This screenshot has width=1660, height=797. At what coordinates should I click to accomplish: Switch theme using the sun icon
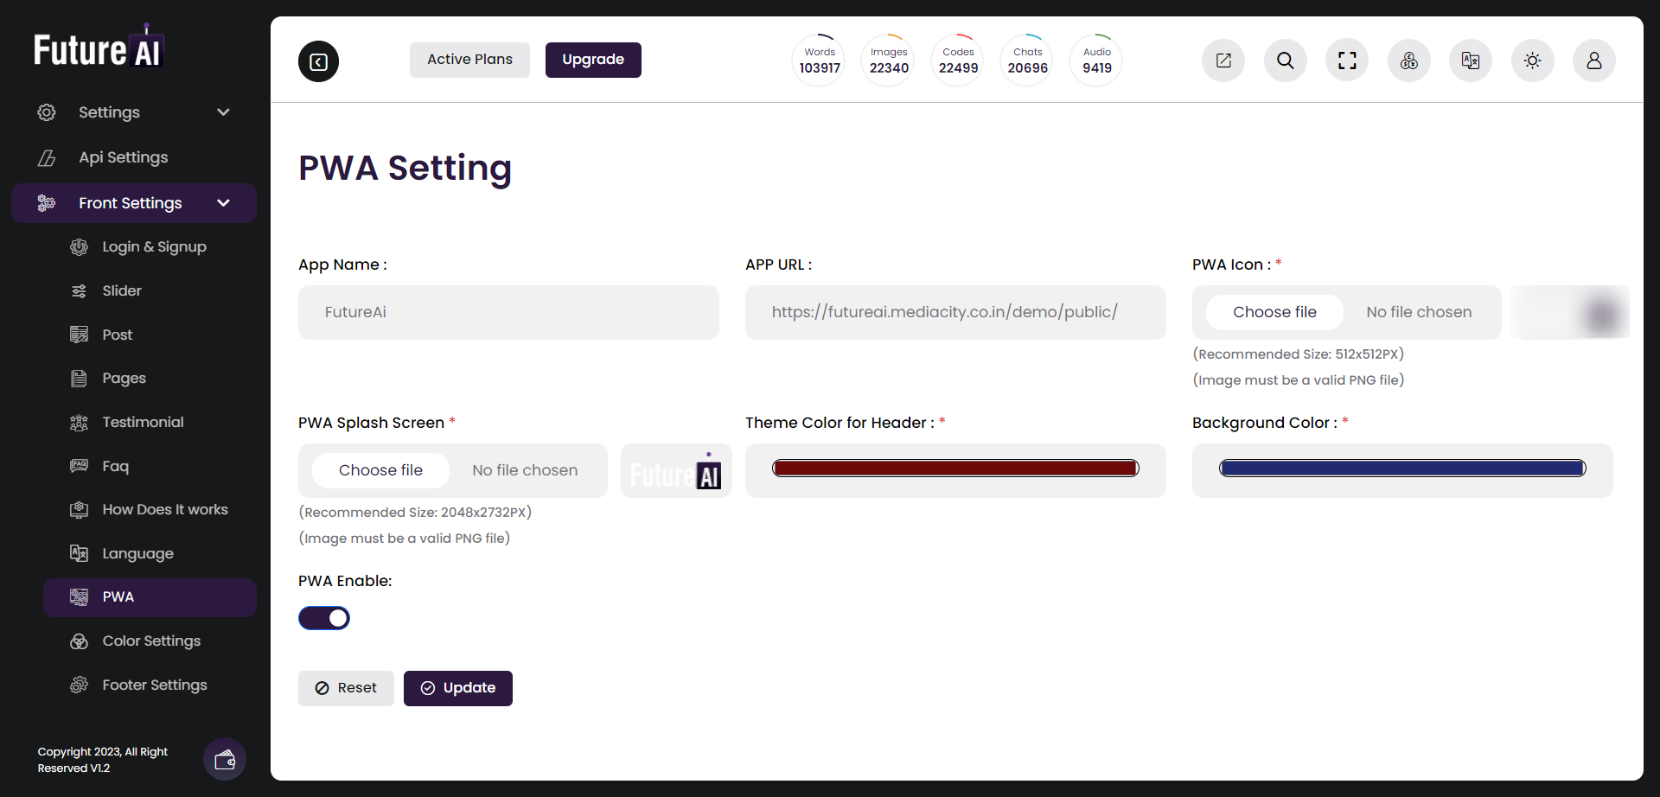point(1532,61)
